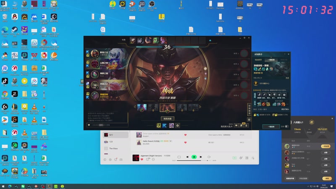This screenshot has width=336, height=189.
Task: Pick the green-faced champion in the bench row
Action: tap(156, 40)
